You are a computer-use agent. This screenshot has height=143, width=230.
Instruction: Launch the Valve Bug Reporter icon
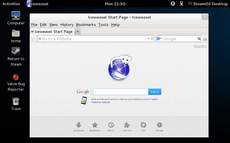click(x=16, y=77)
